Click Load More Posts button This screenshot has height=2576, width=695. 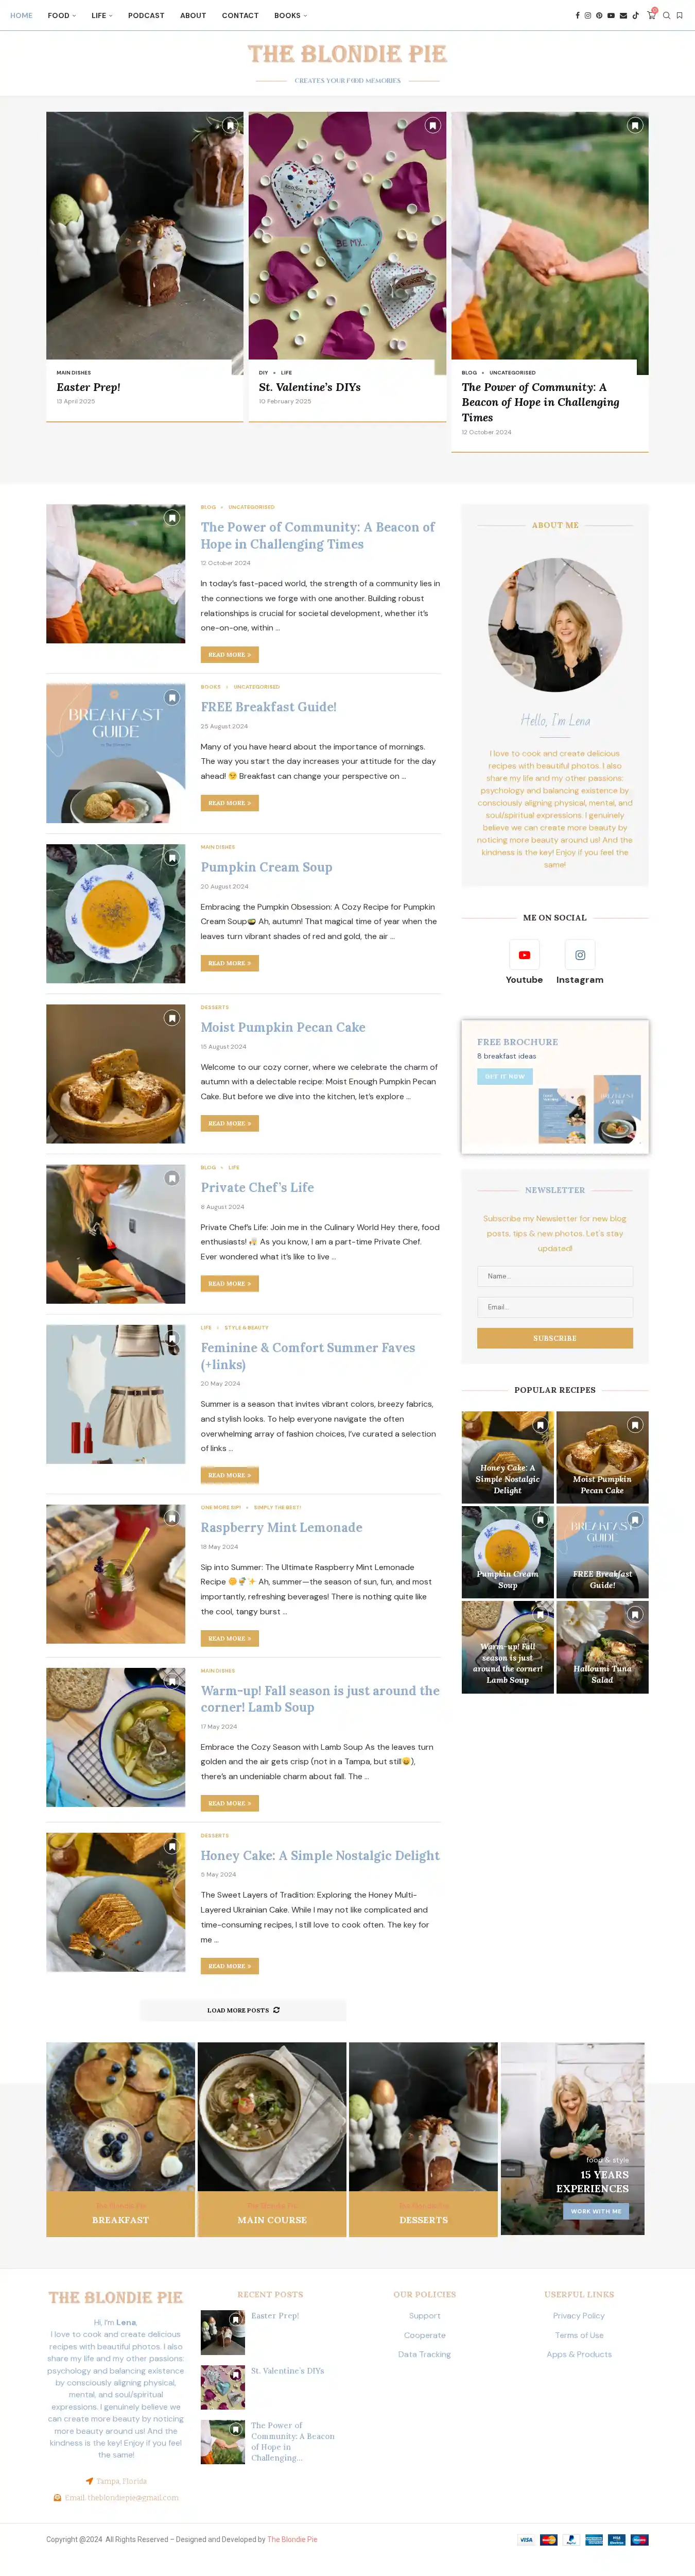coord(243,2010)
